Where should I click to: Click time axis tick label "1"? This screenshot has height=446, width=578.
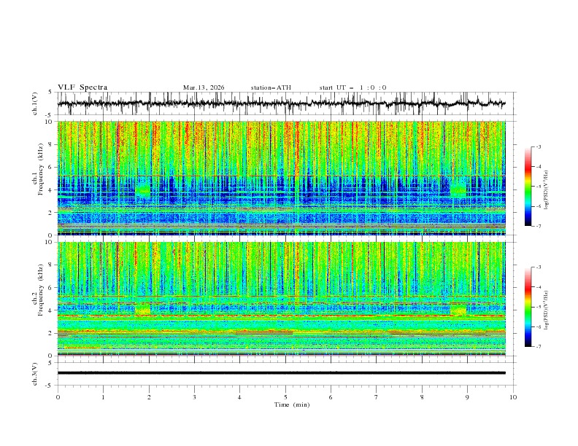[x=103, y=397]
